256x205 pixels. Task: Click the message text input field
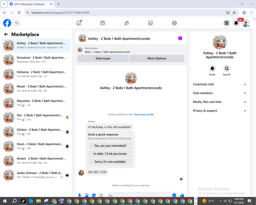click(140, 195)
